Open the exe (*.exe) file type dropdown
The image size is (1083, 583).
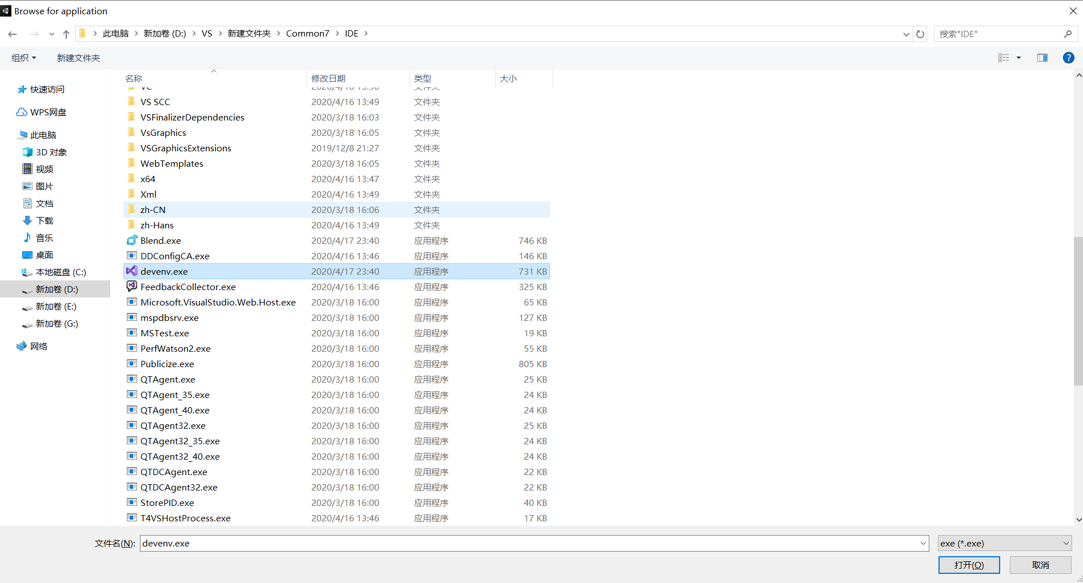coord(1004,543)
